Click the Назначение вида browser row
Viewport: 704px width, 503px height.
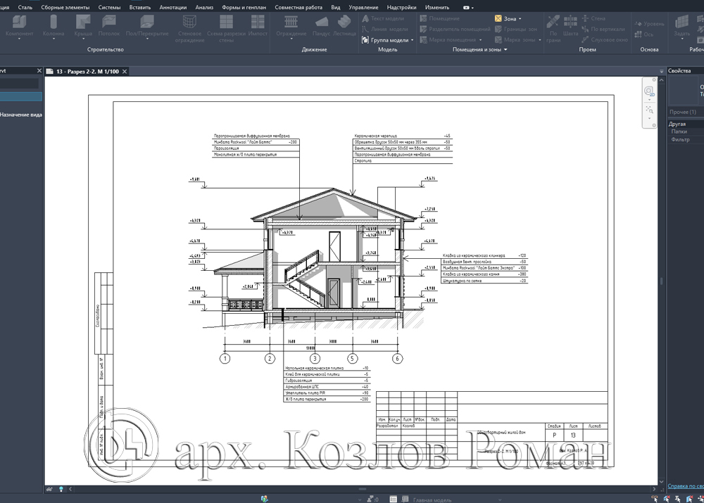coord(21,115)
